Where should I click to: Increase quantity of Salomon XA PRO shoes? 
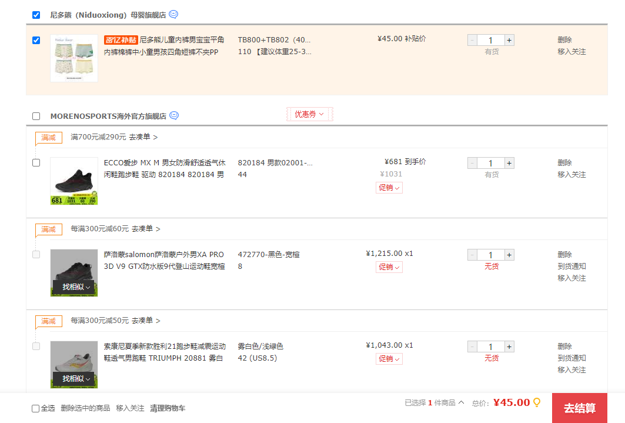(x=509, y=255)
